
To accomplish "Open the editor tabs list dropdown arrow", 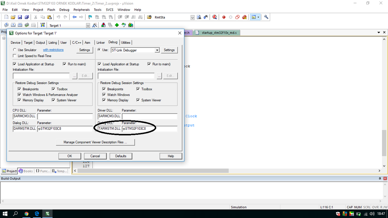I will click(x=379, y=32).
